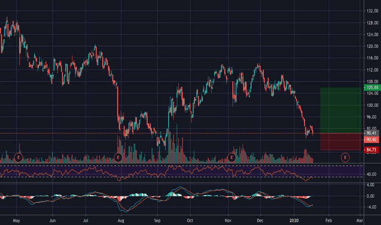Click the 116.00 price axis label
The image size is (381, 225).
[372, 58]
